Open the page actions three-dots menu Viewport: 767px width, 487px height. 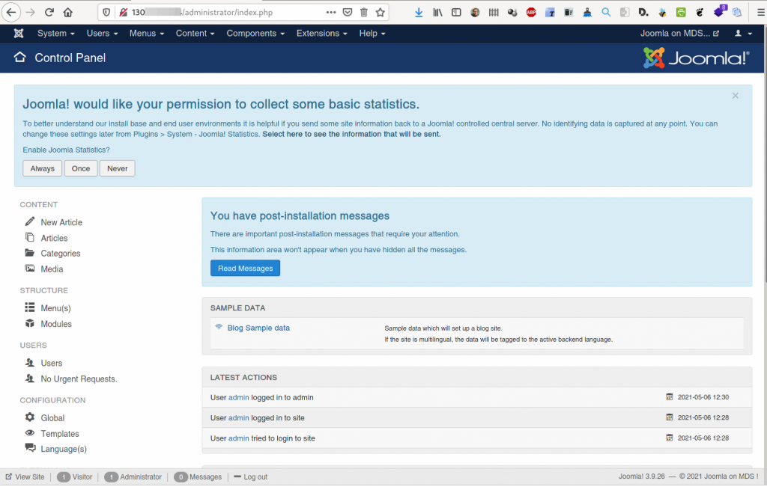(331, 12)
